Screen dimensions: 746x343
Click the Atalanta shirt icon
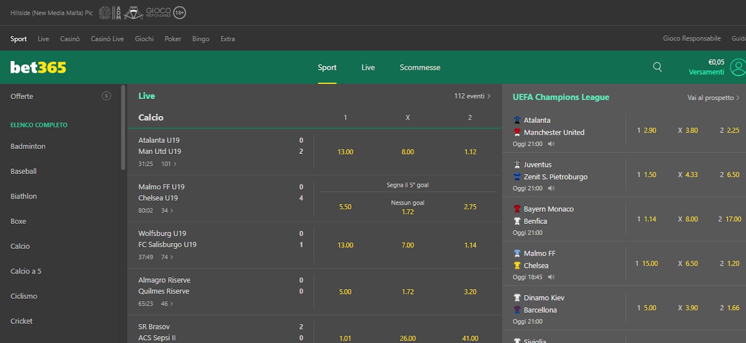[517, 120]
